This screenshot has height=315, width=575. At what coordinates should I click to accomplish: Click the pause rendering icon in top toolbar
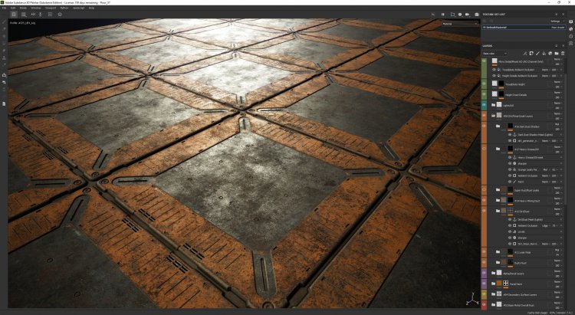tap(442, 15)
